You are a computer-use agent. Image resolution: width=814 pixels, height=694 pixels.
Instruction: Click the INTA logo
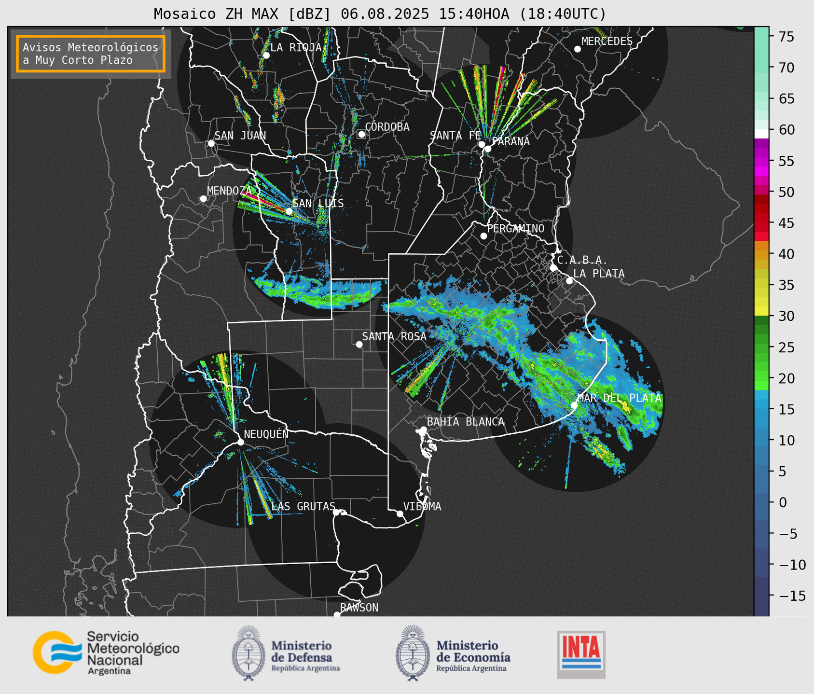[x=581, y=655]
